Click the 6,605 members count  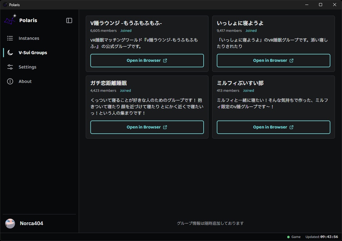[x=104, y=31]
